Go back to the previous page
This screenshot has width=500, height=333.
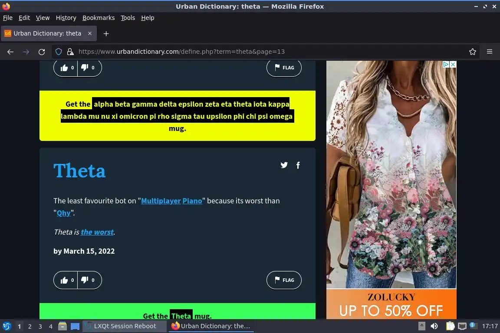10,52
